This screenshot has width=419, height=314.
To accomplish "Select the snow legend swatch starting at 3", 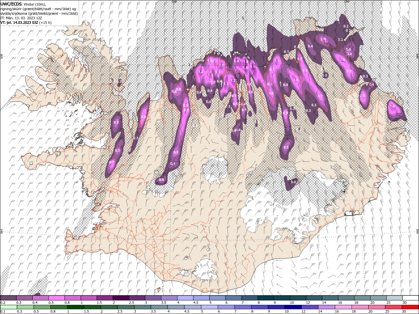I will coord(153,298).
